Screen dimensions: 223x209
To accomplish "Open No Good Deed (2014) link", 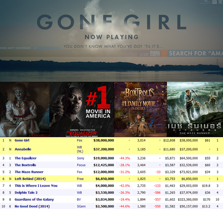I will click(x=32, y=206).
